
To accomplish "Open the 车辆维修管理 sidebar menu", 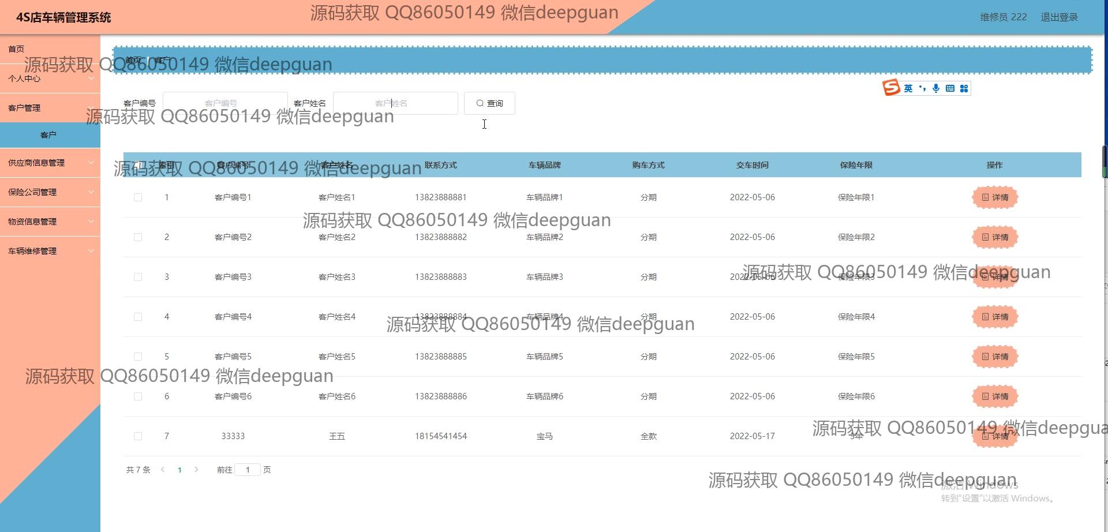I will pyautogui.click(x=50, y=251).
